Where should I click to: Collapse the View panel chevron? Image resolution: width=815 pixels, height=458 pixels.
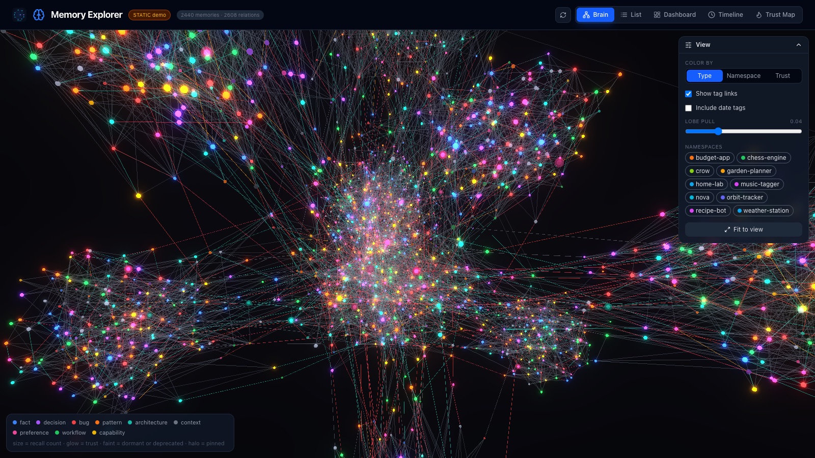coord(798,45)
